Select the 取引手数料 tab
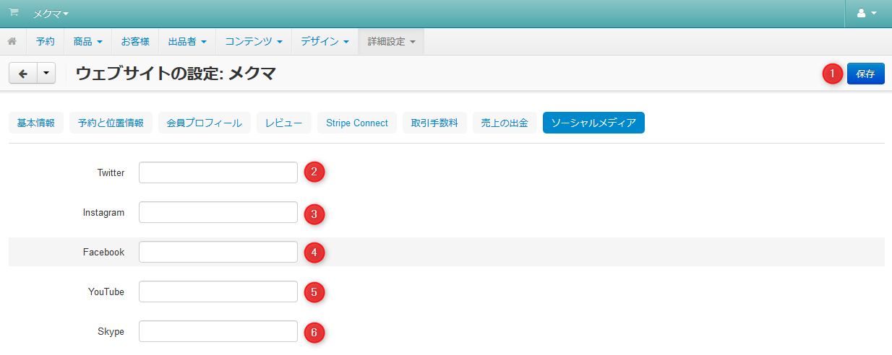This screenshot has height=355, width=892. point(434,123)
